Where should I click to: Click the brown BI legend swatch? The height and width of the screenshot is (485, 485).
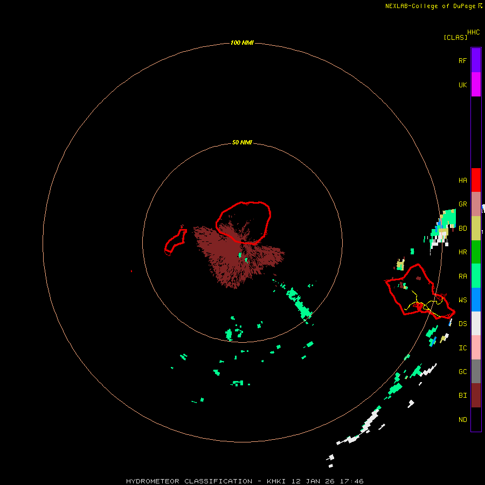[x=476, y=396]
